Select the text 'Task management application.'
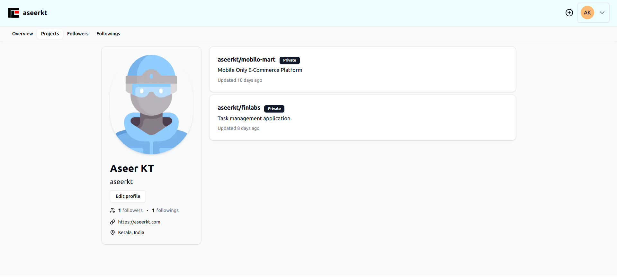 coord(255,118)
